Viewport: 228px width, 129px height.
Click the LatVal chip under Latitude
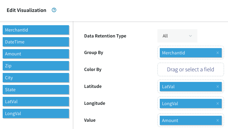coord(188,87)
